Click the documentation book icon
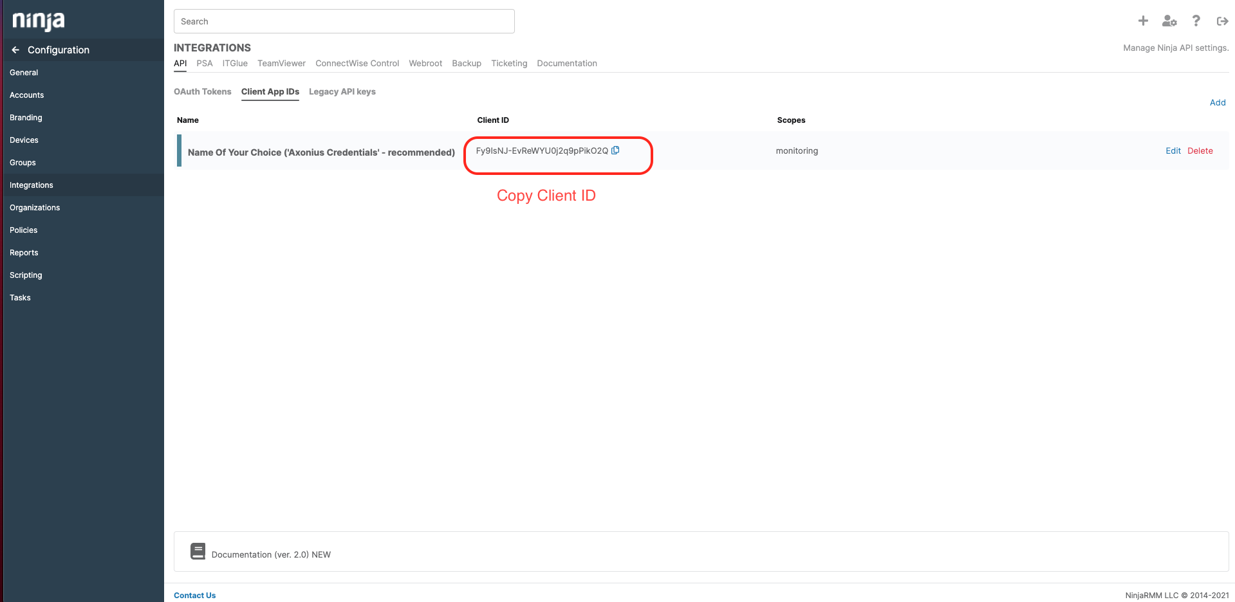The image size is (1235, 602). [198, 551]
